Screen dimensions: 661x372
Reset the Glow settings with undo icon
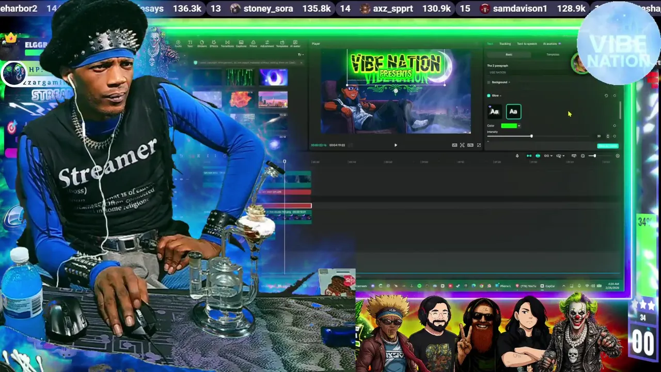coord(606,96)
